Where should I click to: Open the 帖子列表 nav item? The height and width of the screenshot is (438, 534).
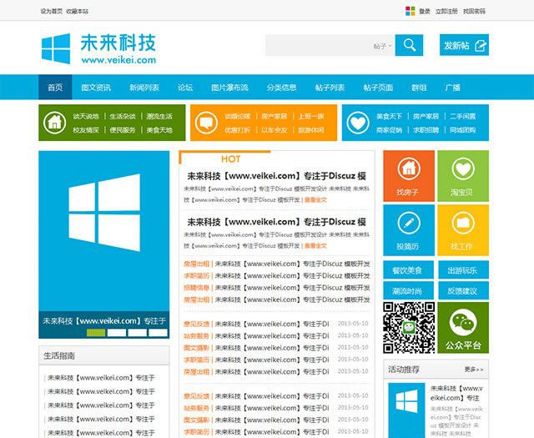pyautogui.click(x=330, y=88)
